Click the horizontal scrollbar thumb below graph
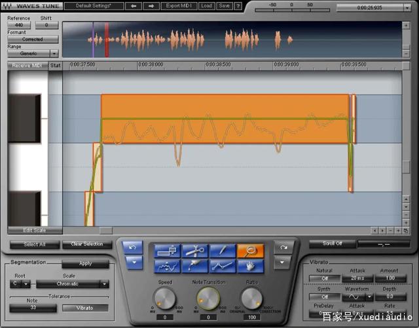The width and height of the screenshot is (419, 328). tap(106, 230)
